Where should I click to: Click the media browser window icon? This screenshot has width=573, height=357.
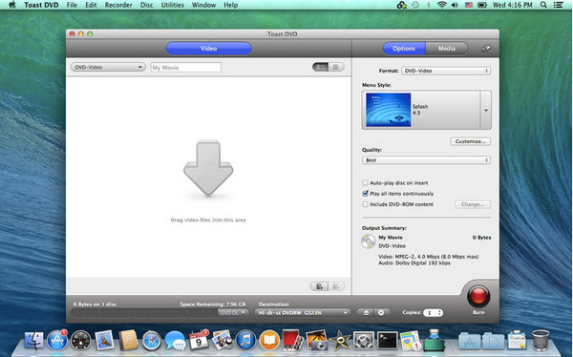pyautogui.click(x=486, y=49)
